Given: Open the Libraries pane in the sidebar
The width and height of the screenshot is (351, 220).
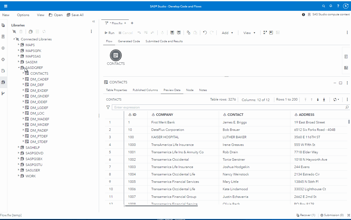Looking at the screenshot, I should (x=3, y=82).
